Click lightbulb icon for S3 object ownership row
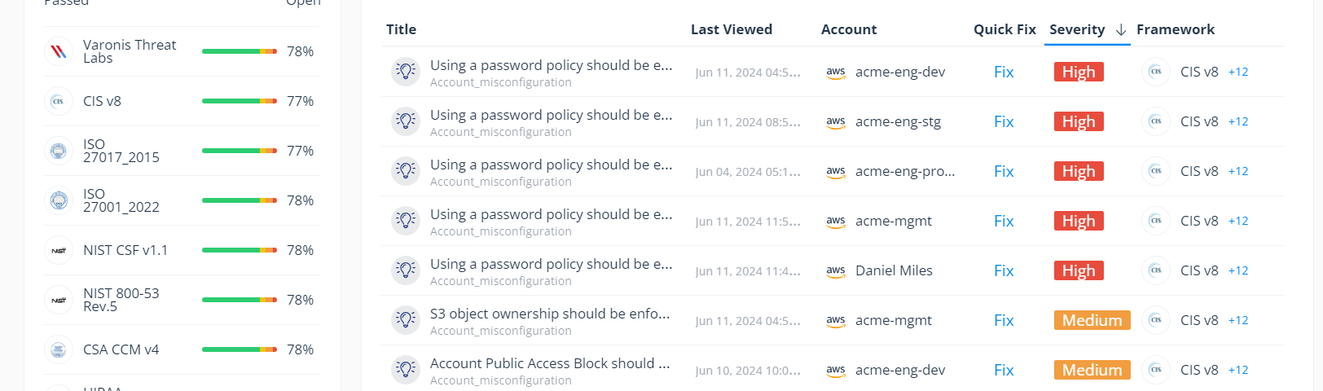 [x=406, y=320]
